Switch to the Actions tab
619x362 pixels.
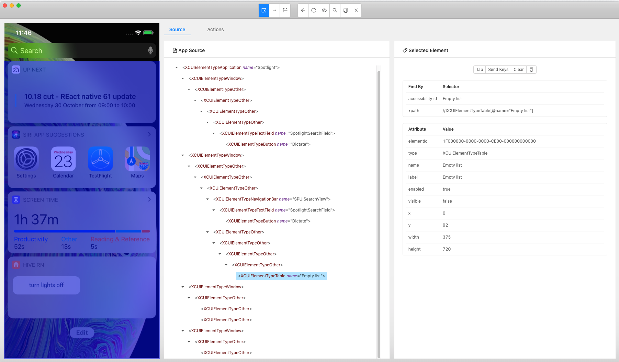click(215, 29)
